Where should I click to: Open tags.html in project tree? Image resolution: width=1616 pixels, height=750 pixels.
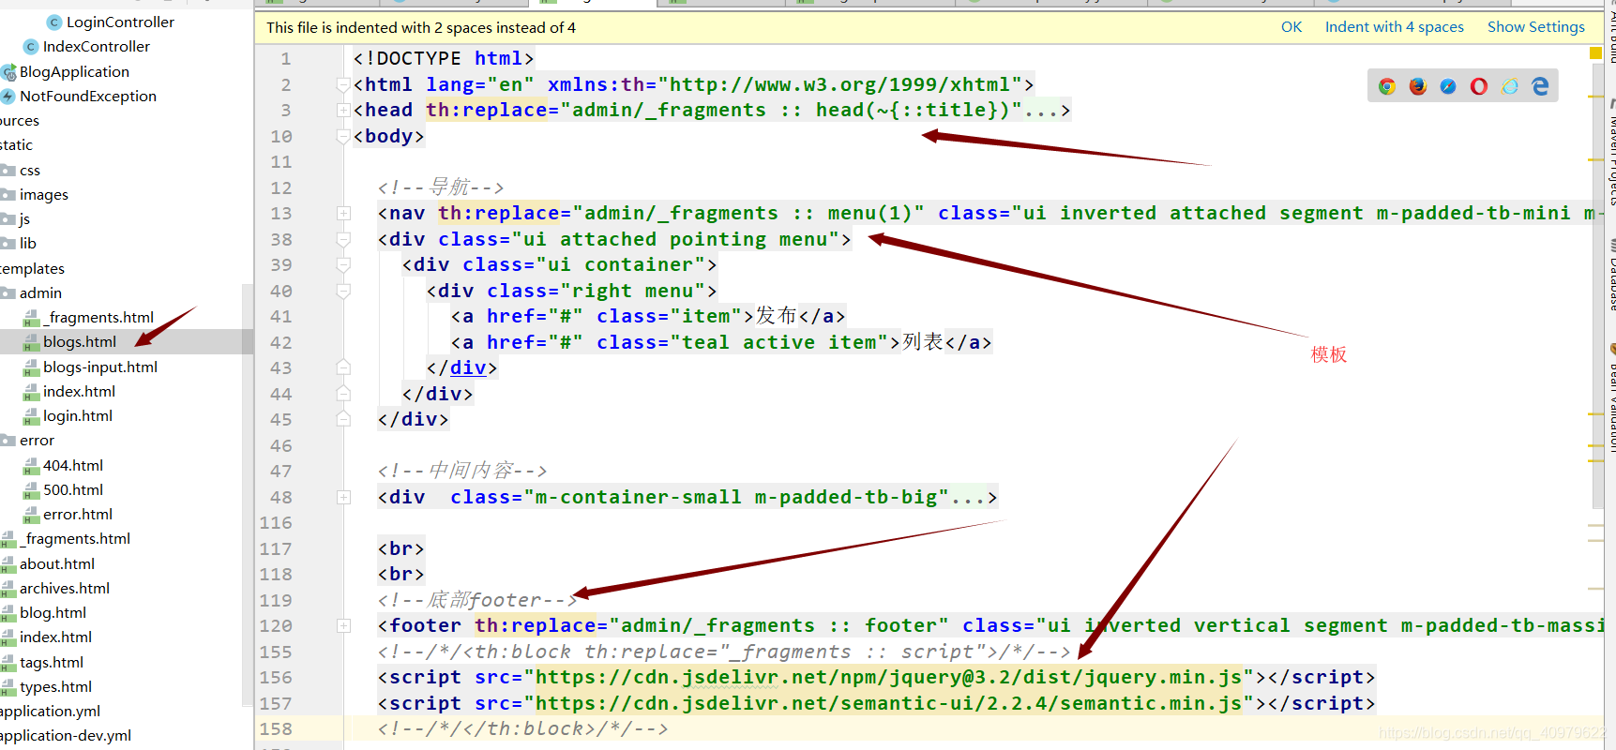click(x=52, y=663)
